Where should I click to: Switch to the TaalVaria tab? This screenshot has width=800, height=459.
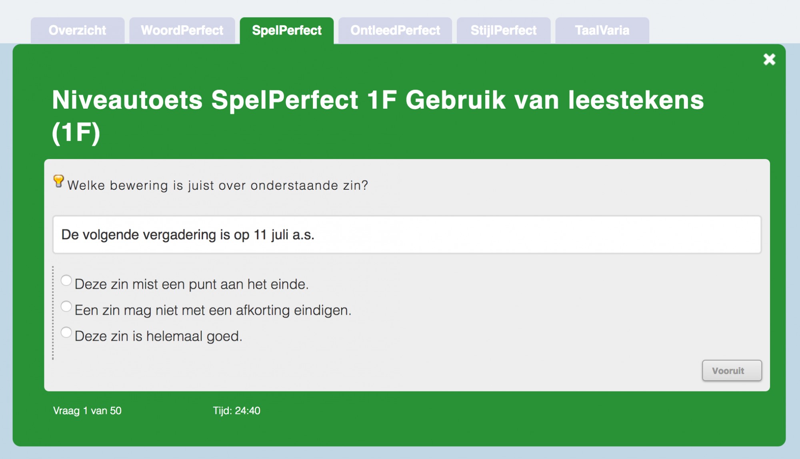pyautogui.click(x=602, y=30)
